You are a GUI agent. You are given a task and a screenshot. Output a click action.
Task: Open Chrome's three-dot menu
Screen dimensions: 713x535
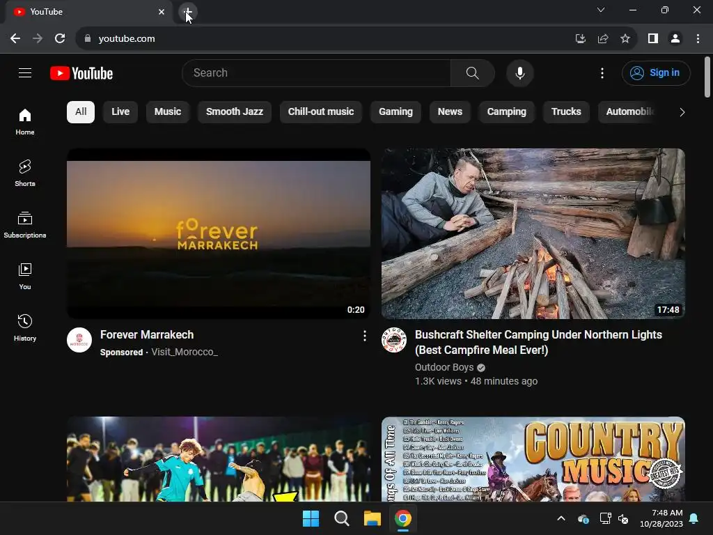click(x=698, y=39)
